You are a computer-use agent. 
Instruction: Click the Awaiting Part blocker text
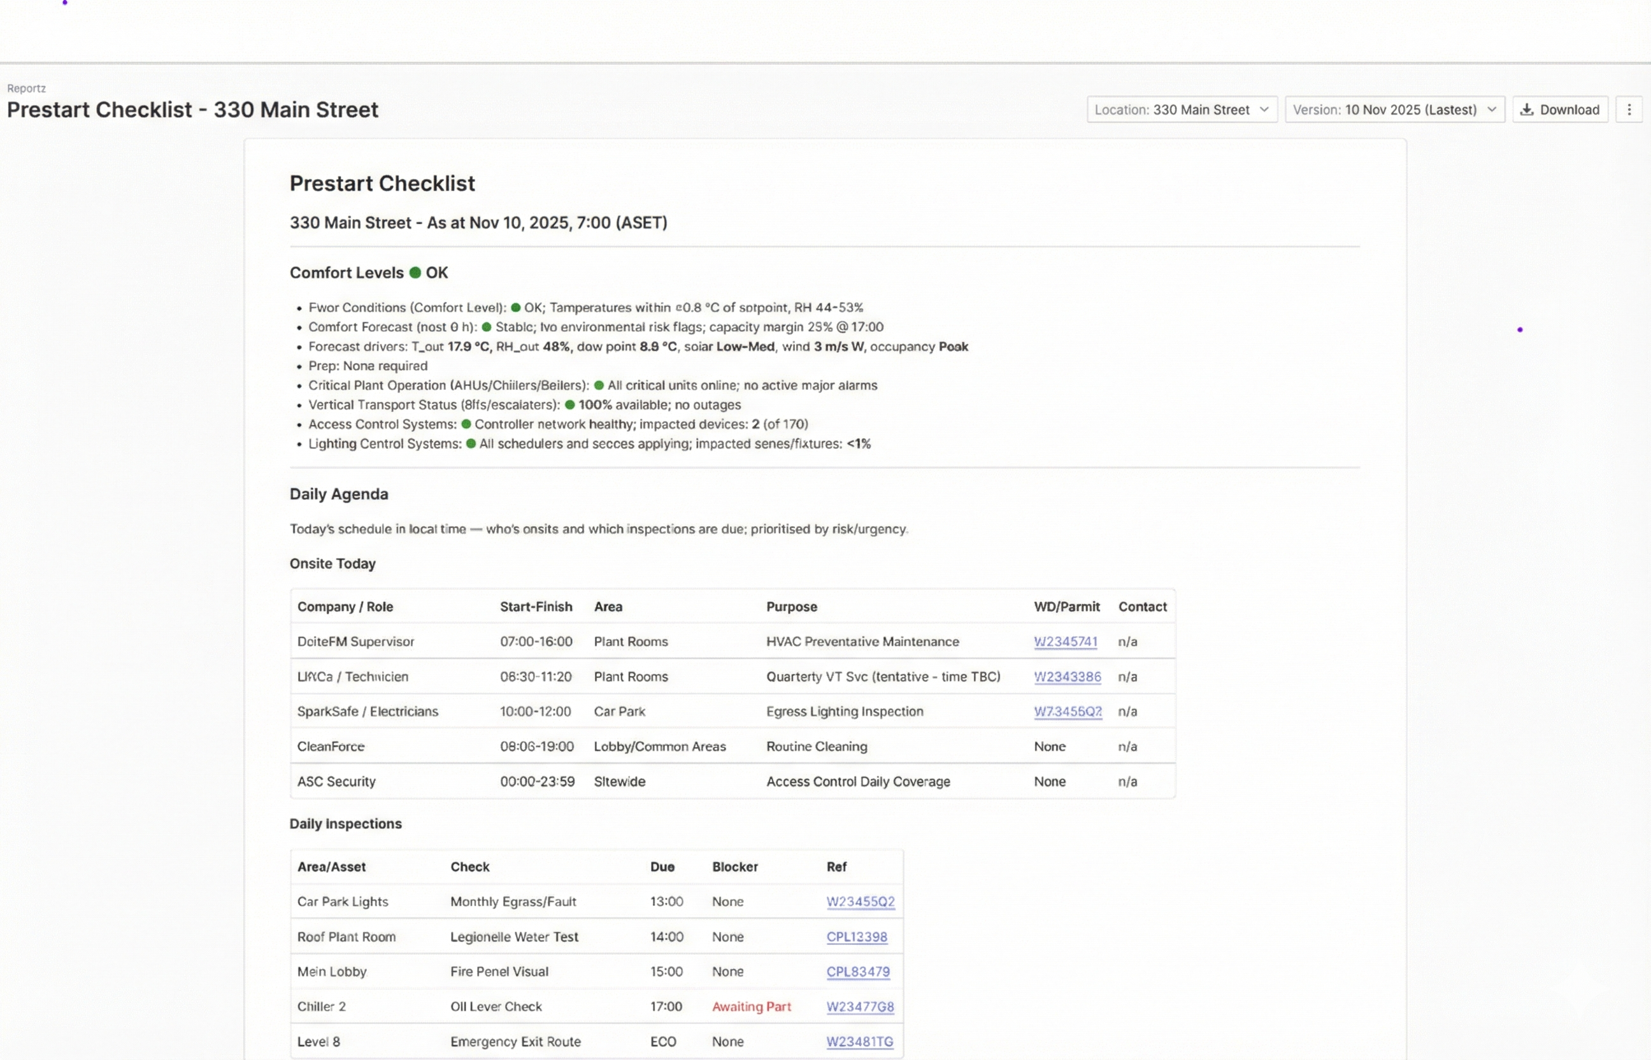point(752,1006)
